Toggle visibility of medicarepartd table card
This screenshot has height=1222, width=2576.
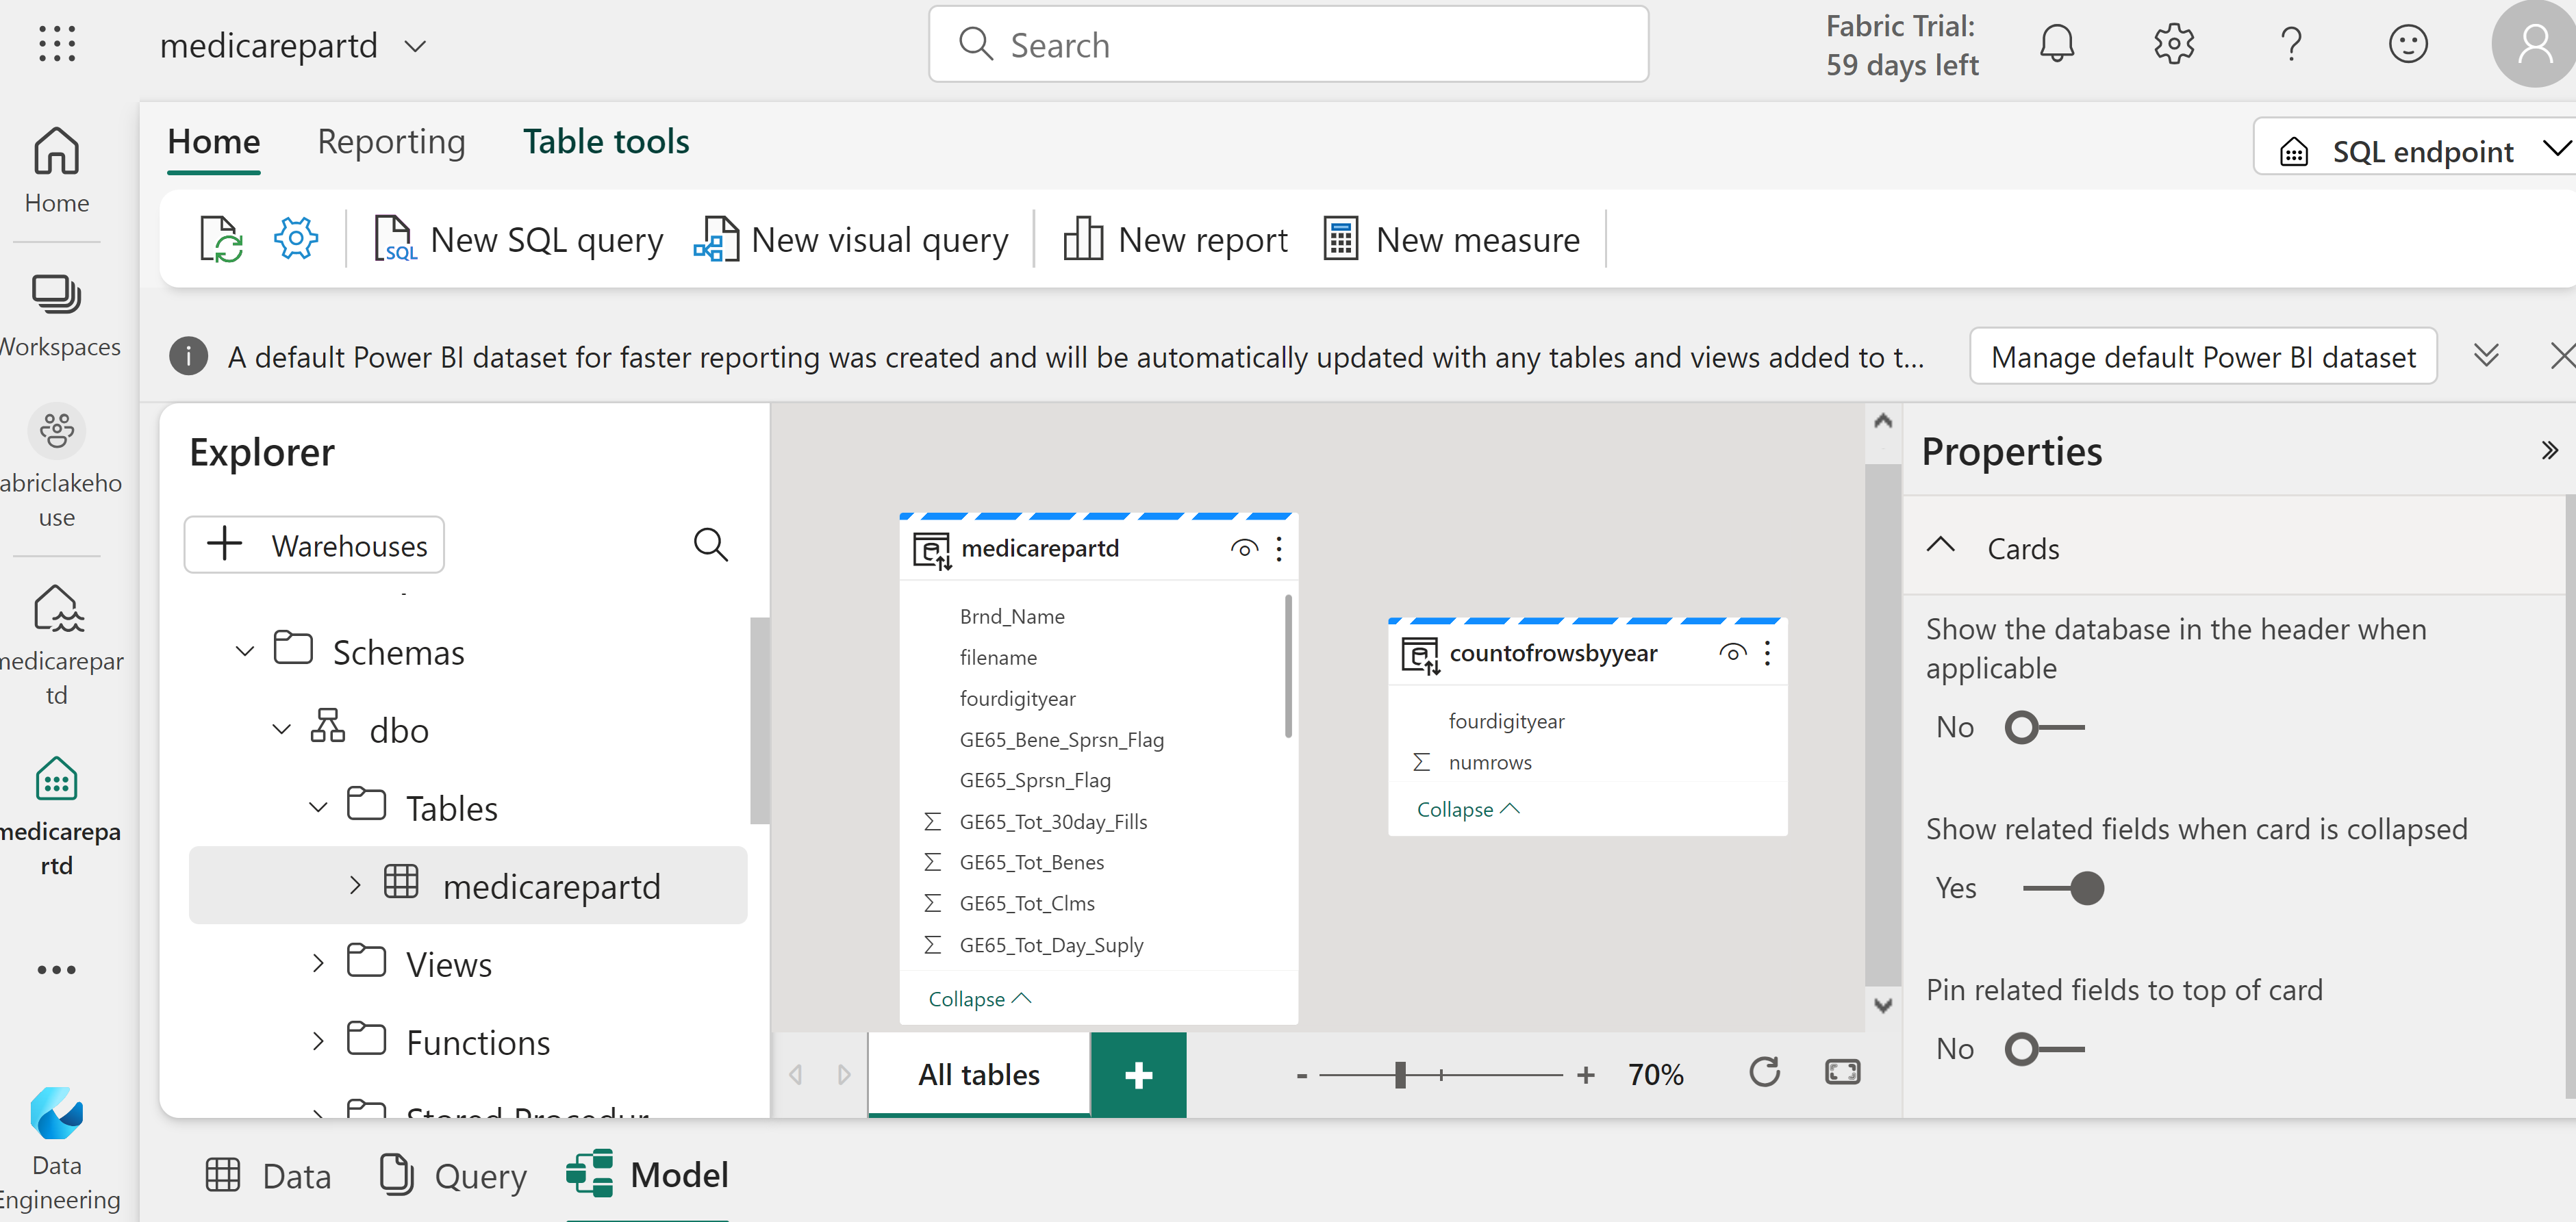[x=1244, y=549]
